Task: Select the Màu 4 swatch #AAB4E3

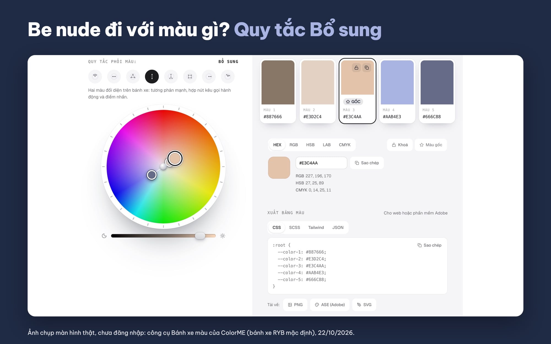Action: [397, 91]
